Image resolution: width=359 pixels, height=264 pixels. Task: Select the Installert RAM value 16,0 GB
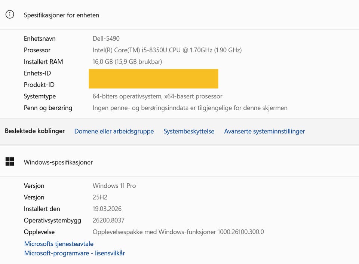[127, 61]
